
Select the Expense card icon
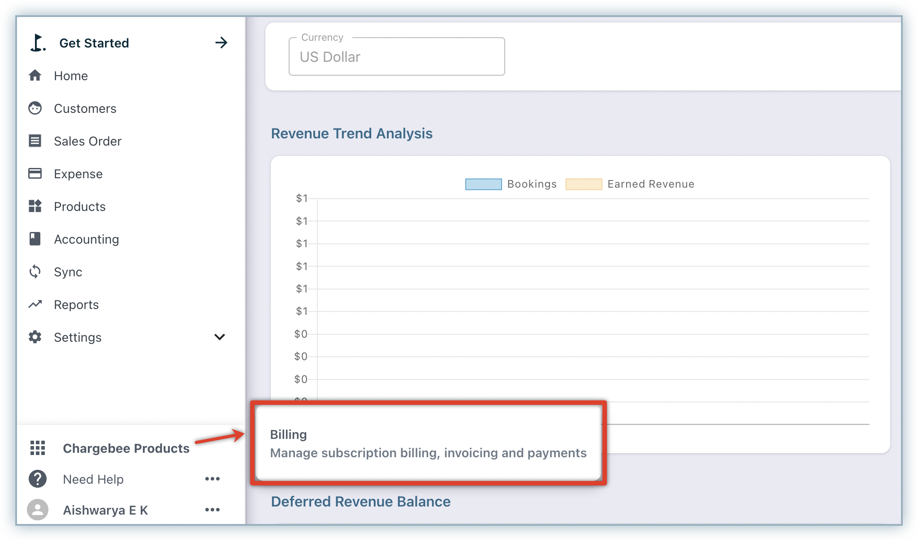(x=35, y=174)
